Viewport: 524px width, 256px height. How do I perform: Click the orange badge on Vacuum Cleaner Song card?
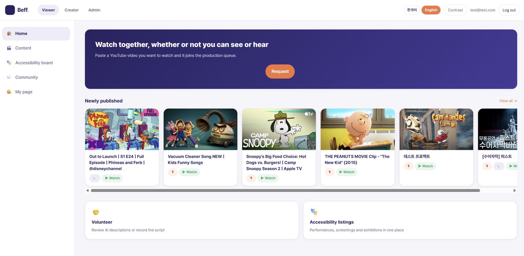click(173, 172)
